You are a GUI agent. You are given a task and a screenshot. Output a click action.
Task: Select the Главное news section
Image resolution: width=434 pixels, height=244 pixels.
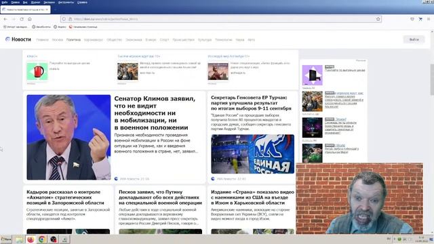[x=42, y=40]
